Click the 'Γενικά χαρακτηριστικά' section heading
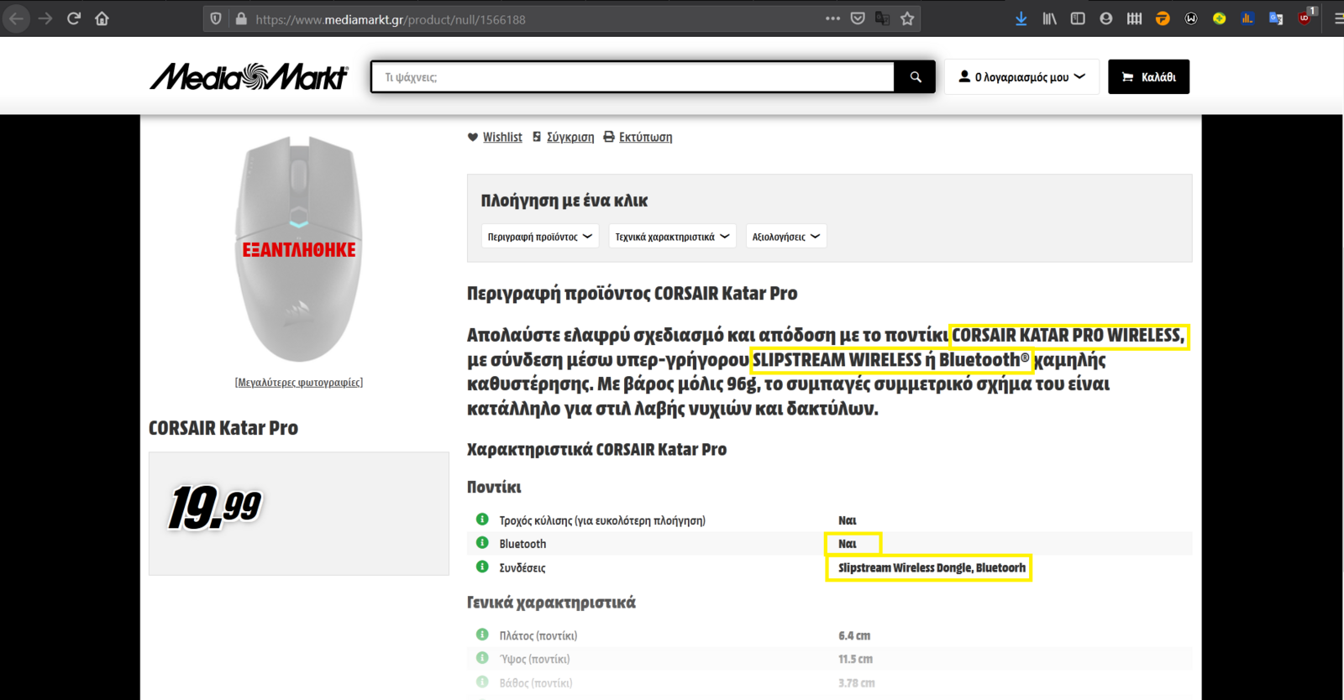The image size is (1344, 700). point(551,603)
